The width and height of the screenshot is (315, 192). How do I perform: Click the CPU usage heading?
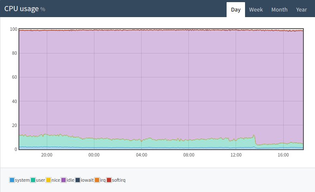21,9
